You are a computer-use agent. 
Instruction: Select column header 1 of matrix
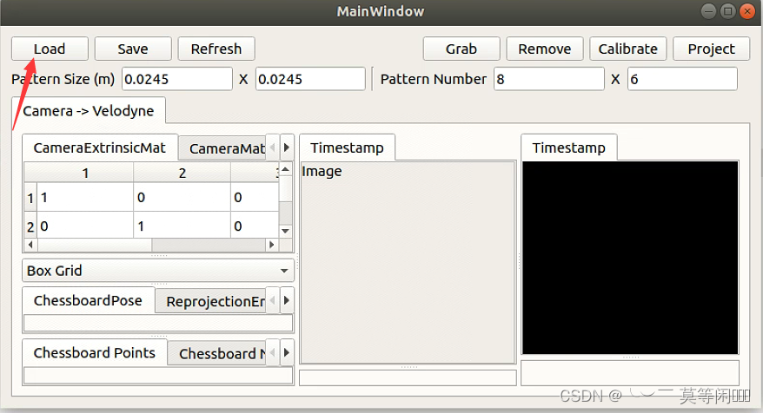pos(85,173)
